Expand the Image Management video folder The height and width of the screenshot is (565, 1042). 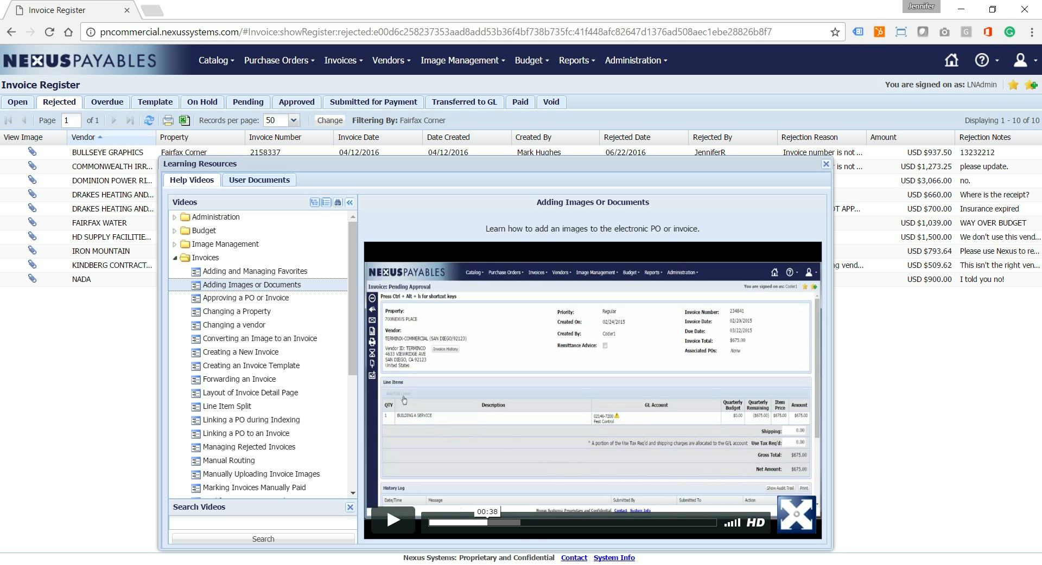(175, 245)
